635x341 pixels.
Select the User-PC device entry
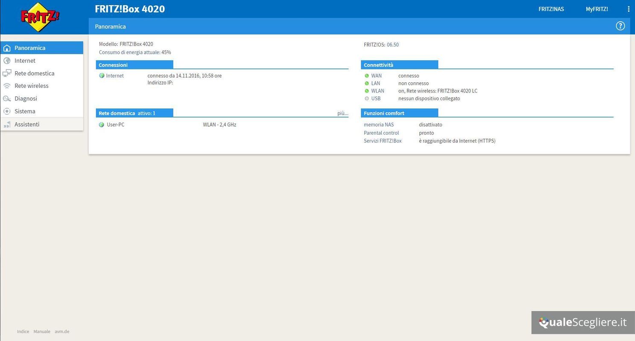pos(115,125)
